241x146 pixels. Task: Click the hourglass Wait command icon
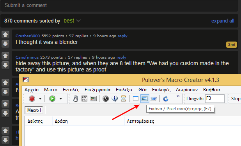tap(123, 99)
